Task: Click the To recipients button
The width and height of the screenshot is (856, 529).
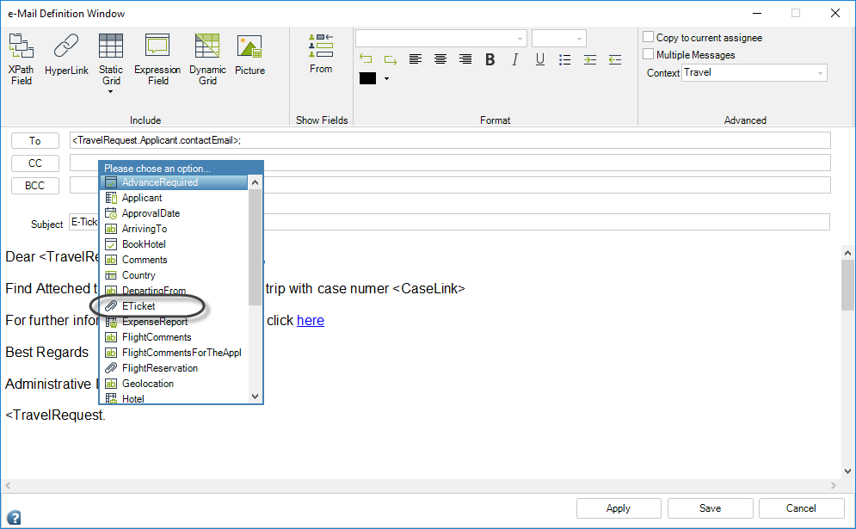Action: [35, 141]
